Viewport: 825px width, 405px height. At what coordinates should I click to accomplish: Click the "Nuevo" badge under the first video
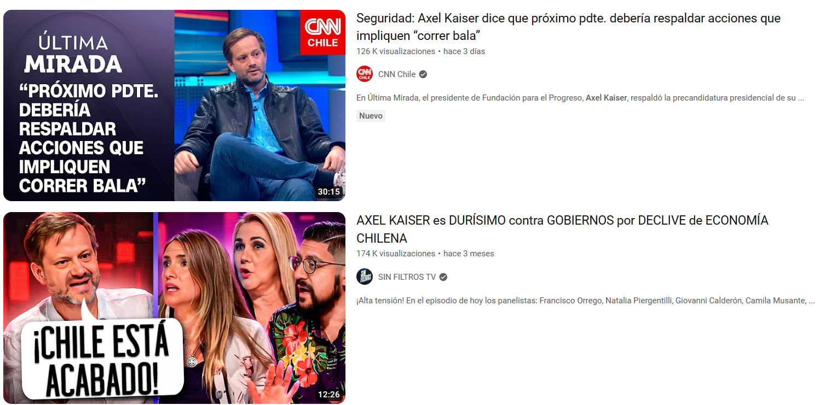[371, 116]
